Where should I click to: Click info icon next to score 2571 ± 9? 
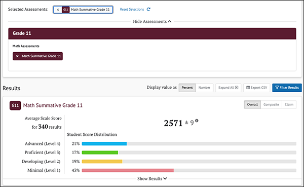click(x=197, y=121)
